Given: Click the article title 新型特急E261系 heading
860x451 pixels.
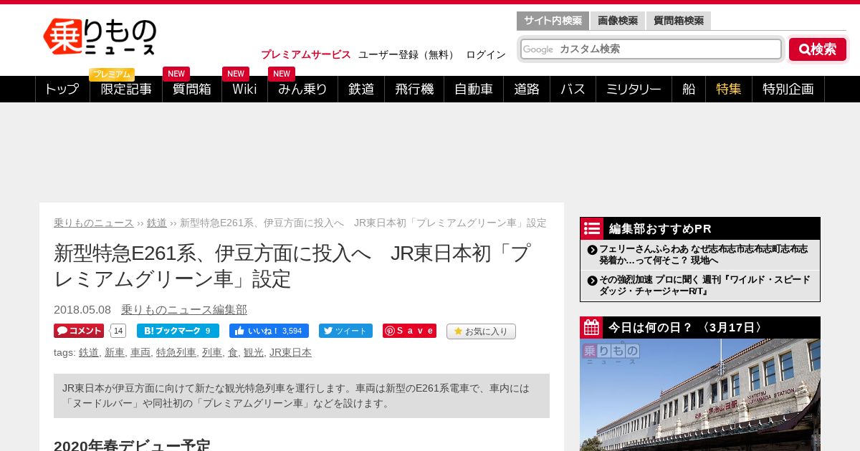Looking at the screenshot, I should 292,266.
